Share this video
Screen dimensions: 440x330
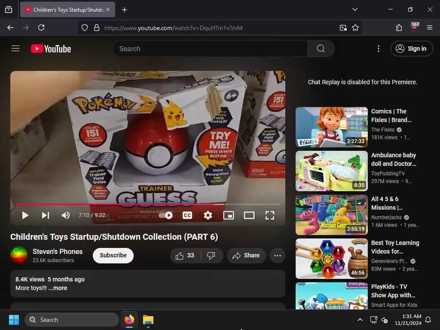click(x=246, y=255)
